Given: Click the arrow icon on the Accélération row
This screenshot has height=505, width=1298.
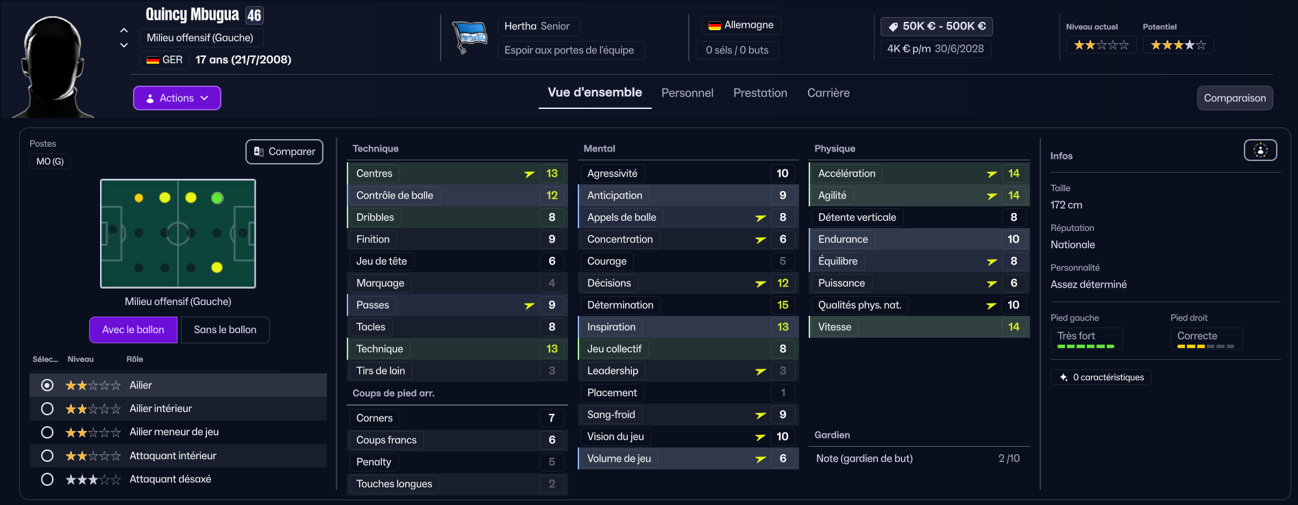Looking at the screenshot, I should (991, 174).
